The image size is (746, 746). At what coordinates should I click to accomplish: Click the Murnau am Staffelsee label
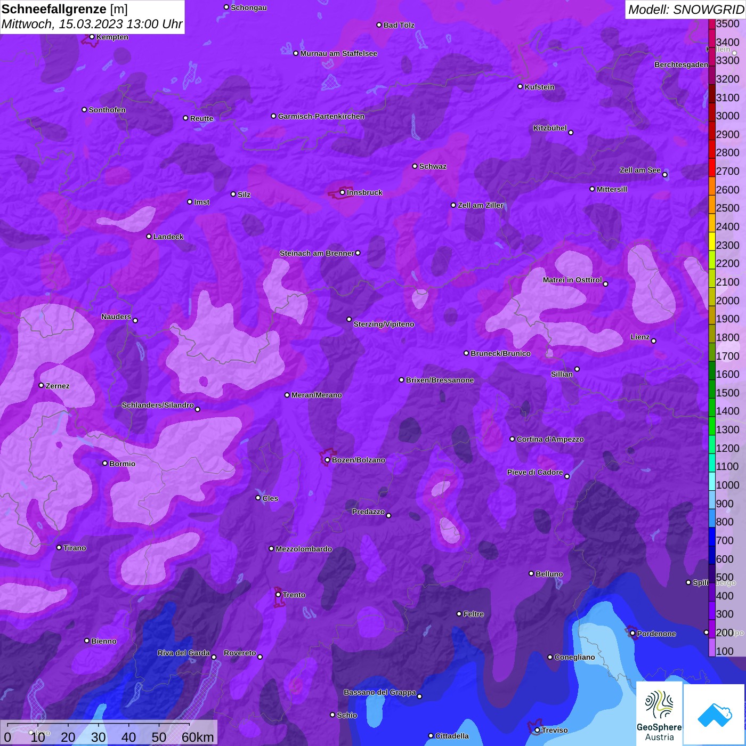click(x=339, y=53)
